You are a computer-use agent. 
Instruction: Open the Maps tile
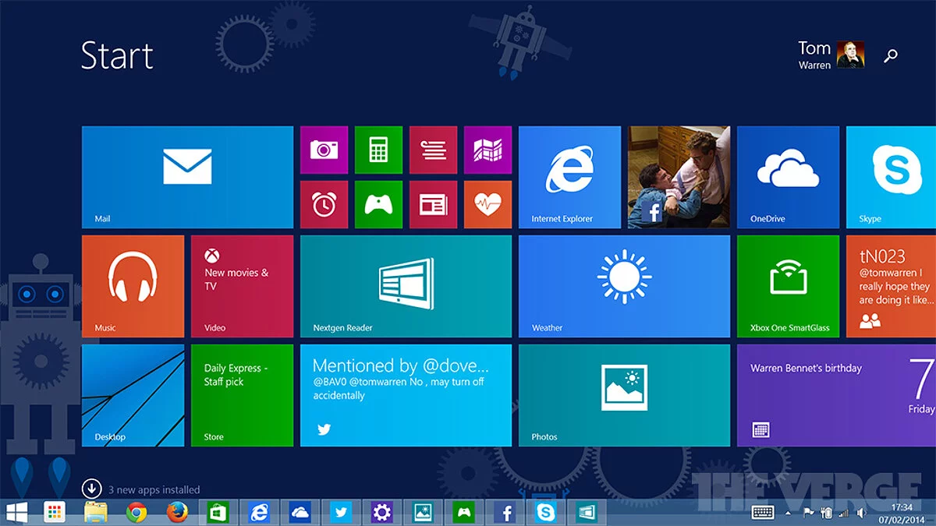(x=487, y=150)
